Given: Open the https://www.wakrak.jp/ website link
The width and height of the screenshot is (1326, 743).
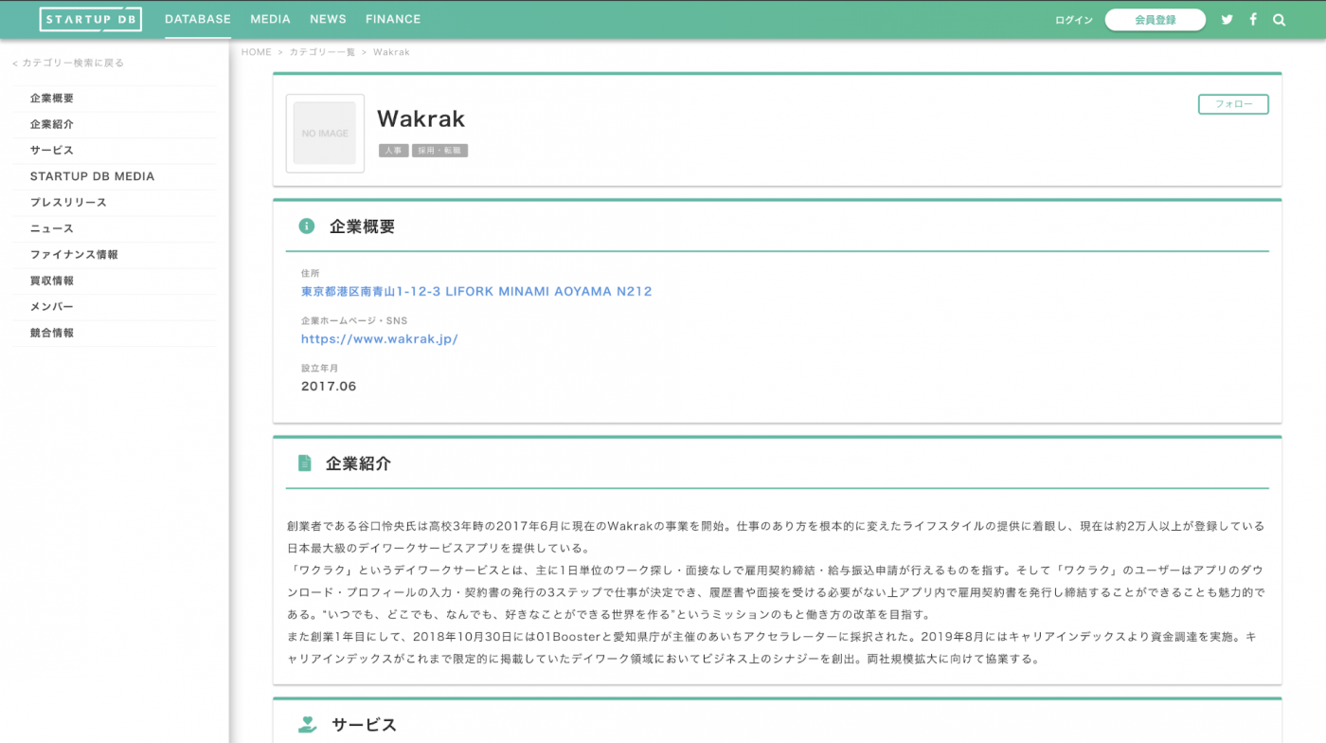Looking at the screenshot, I should click(379, 338).
